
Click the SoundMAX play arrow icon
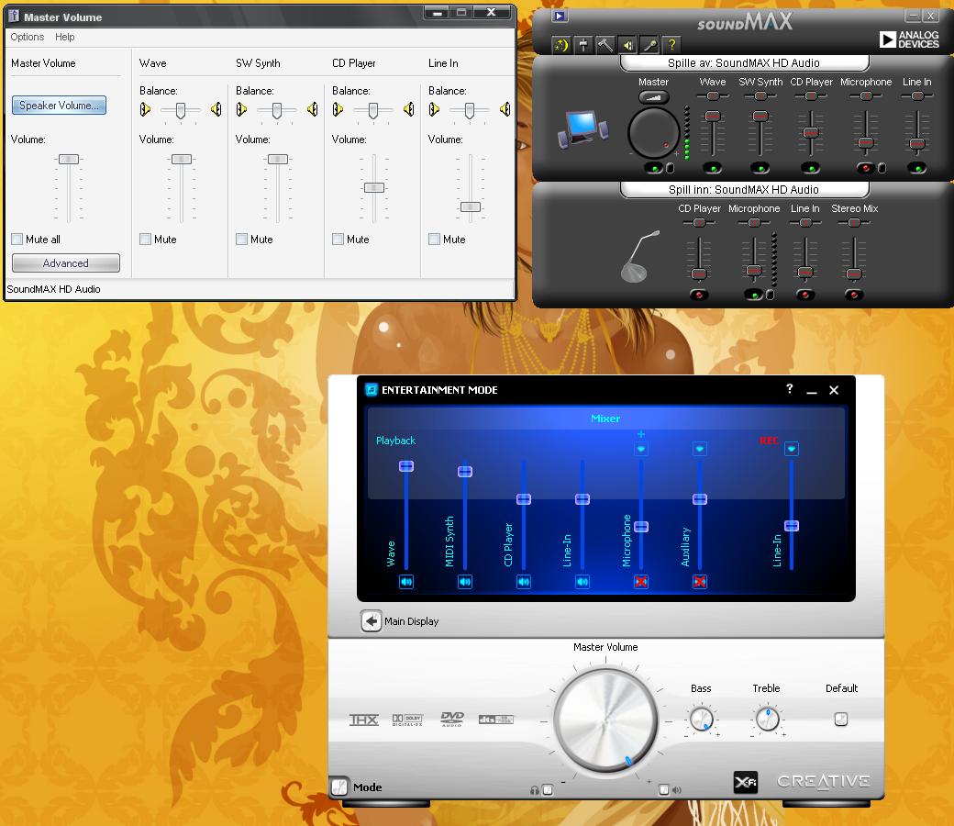point(560,16)
